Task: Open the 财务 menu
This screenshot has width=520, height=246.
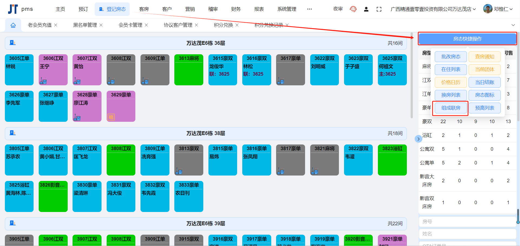Action: (236, 9)
